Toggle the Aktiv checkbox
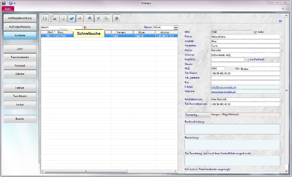Viewport: 292px width, 177px height. pyautogui.click(x=255, y=32)
